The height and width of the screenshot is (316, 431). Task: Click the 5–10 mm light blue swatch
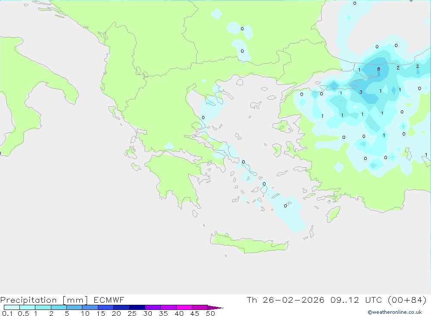click(75, 307)
